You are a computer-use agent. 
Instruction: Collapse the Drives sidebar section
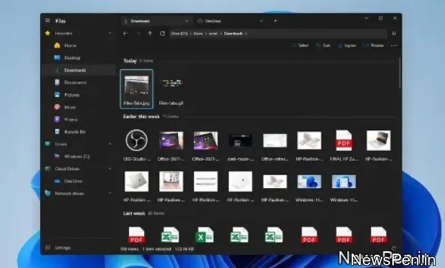point(110,144)
